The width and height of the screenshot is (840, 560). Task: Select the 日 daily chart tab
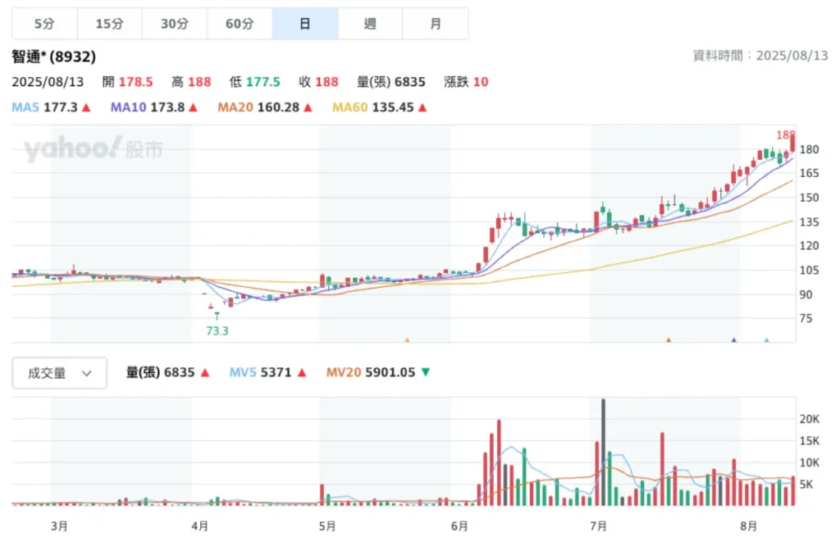coord(305,24)
